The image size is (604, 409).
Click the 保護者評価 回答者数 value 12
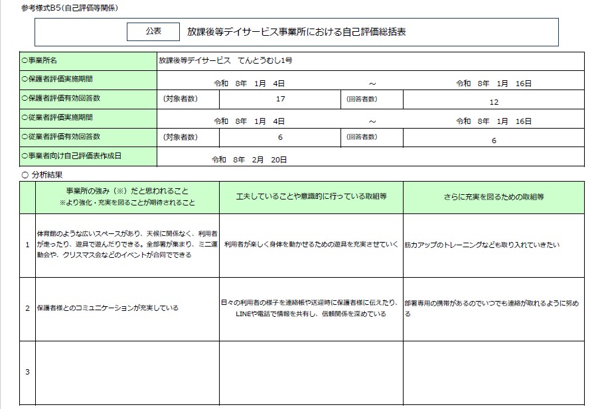[493, 101]
